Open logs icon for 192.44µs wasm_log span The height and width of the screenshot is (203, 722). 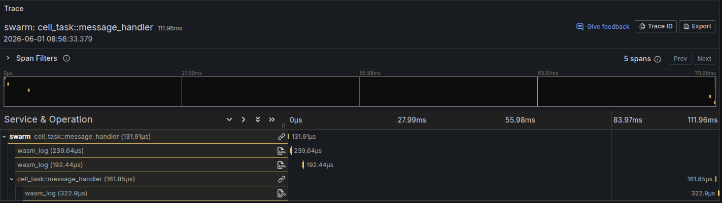282,165
